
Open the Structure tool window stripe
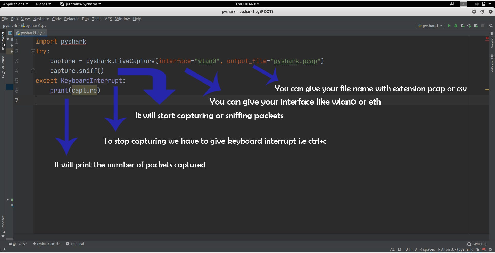point(3,67)
